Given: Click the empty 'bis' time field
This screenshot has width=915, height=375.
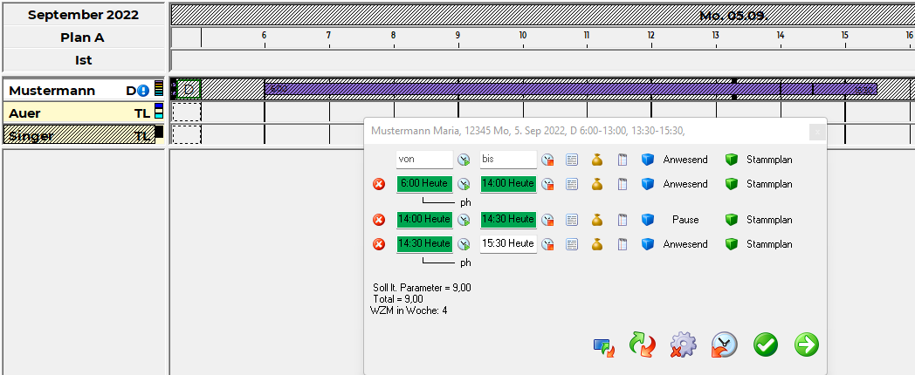Looking at the screenshot, I should 508,160.
